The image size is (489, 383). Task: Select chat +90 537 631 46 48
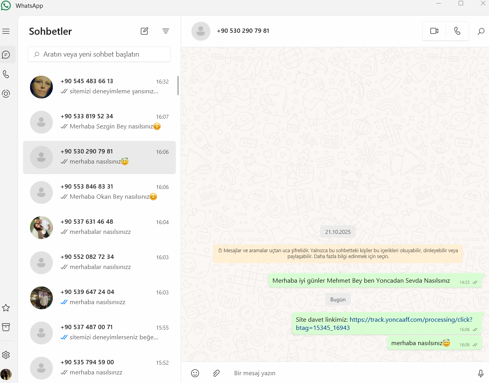[x=99, y=228]
